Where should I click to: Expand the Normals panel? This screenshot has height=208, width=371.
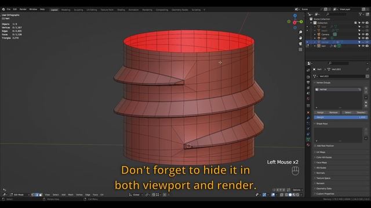(321, 173)
